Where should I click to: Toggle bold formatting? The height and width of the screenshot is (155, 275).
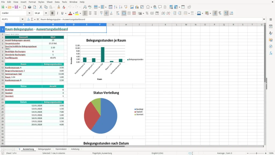52,13
